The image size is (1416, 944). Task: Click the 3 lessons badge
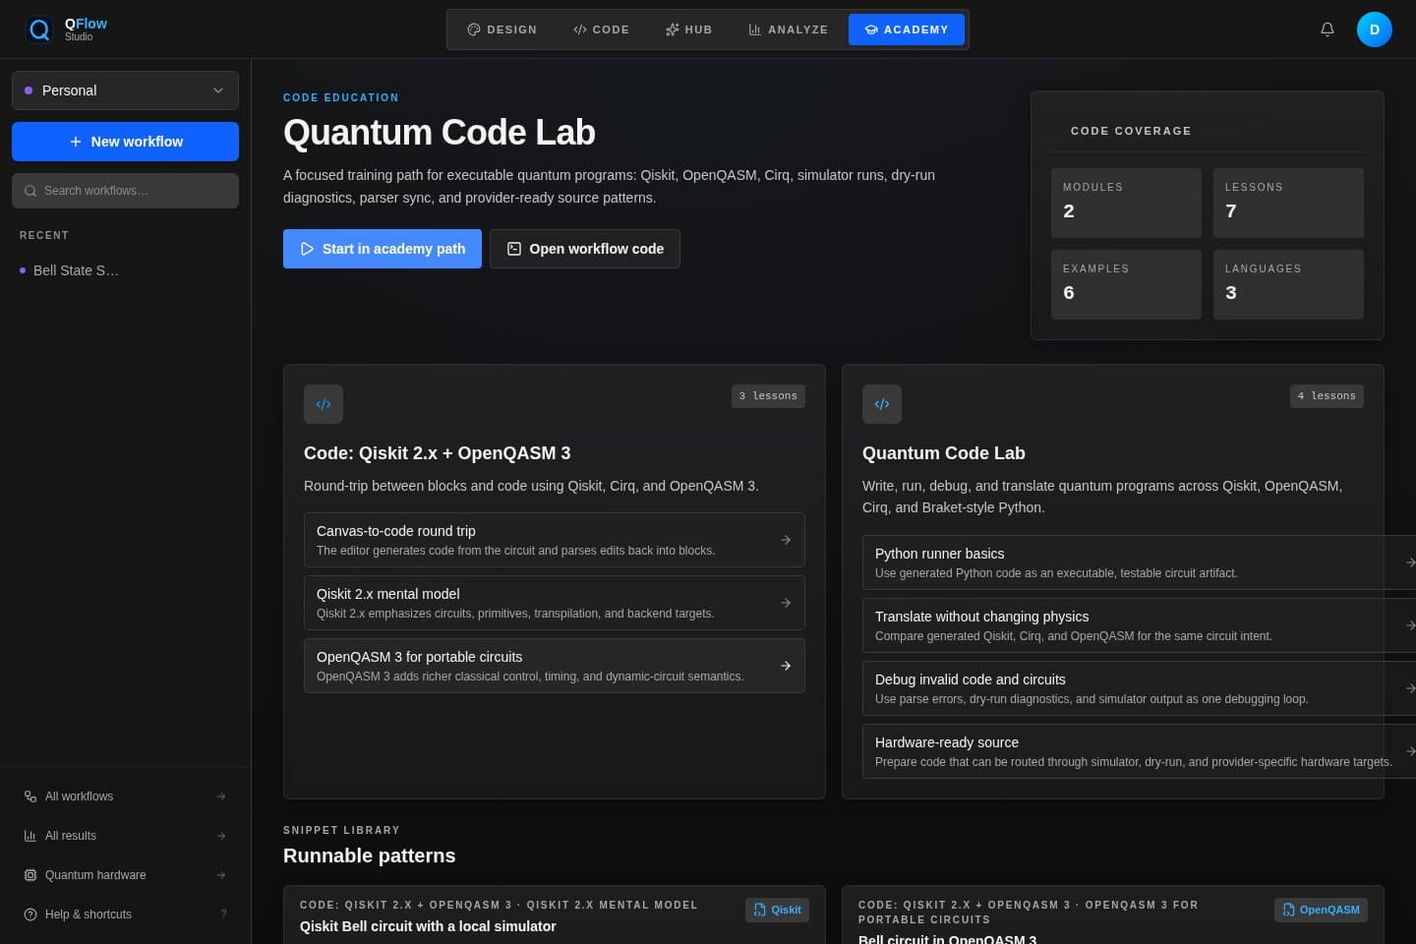(x=768, y=396)
